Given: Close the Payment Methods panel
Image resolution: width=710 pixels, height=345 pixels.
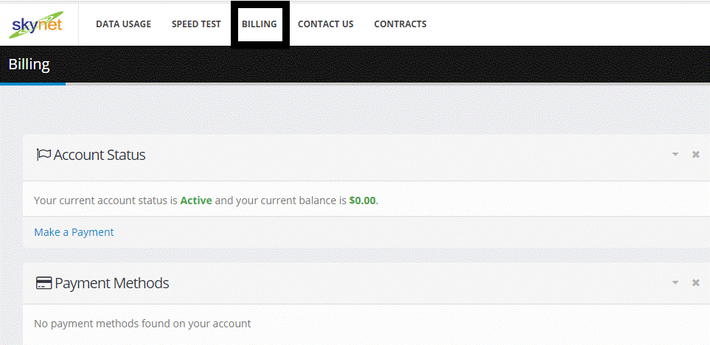Looking at the screenshot, I should 696,283.
